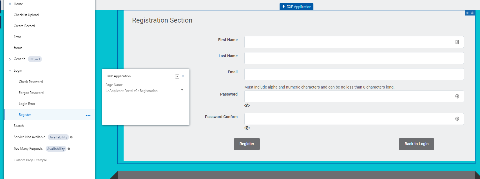Open the three-dot menu on Register page

pyautogui.click(x=88, y=115)
